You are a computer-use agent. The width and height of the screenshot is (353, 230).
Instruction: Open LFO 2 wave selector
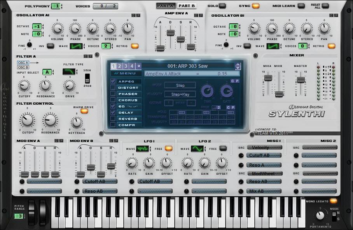tap(197, 149)
